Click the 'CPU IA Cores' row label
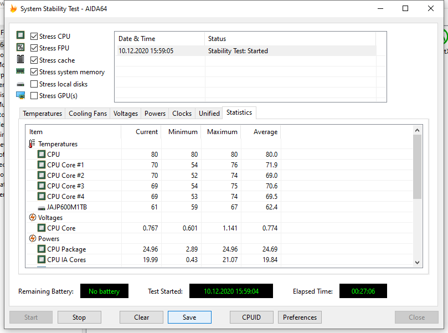 pos(66,259)
